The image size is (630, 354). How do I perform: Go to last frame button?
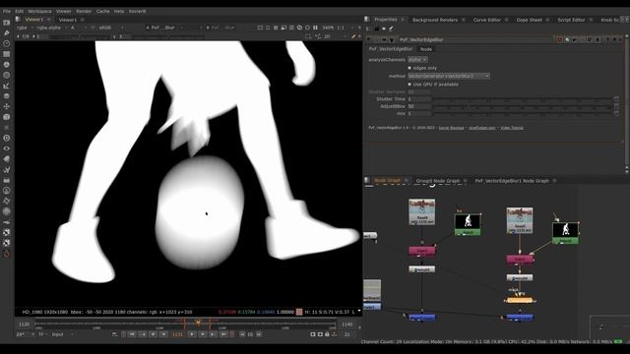pos(223,334)
